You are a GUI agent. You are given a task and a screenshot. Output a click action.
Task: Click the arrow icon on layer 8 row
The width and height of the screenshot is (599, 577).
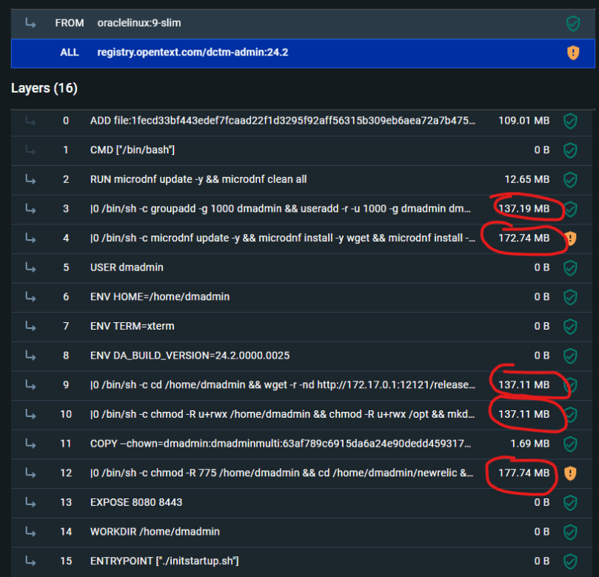point(30,356)
